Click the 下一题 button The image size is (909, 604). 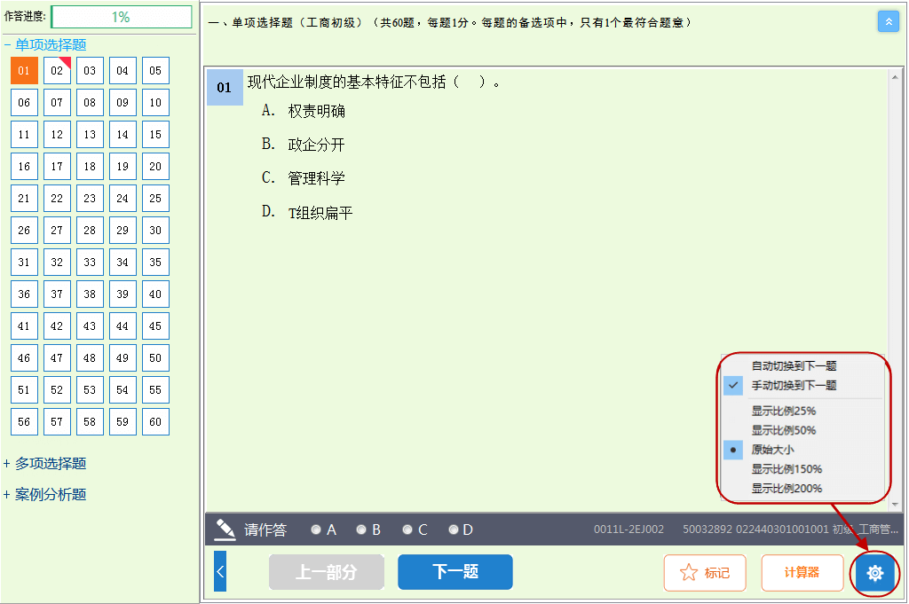click(454, 572)
